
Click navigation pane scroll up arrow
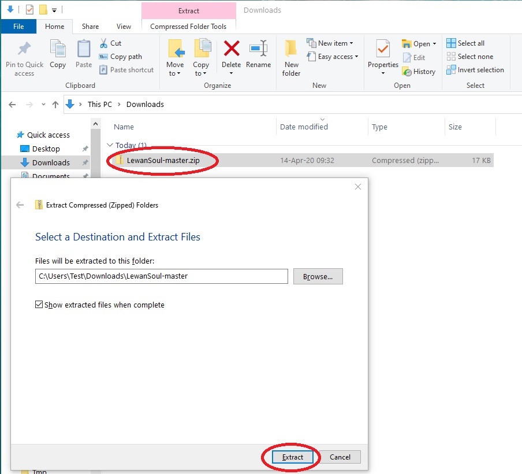point(95,124)
